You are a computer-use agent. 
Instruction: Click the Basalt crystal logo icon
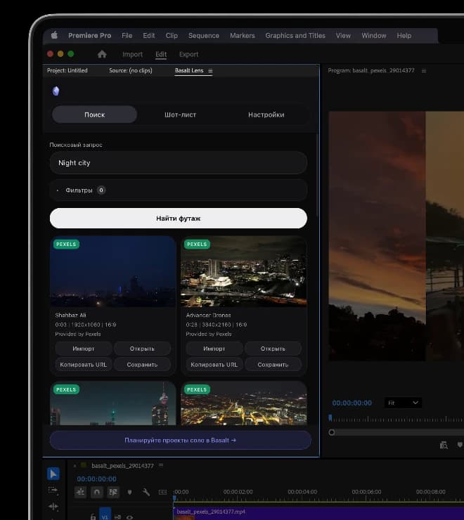coord(56,91)
